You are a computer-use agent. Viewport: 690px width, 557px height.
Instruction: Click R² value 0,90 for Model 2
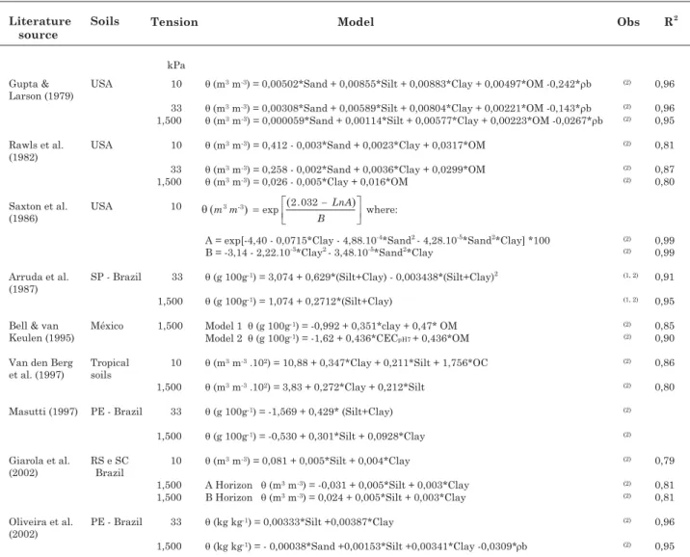click(x=664, y=338)
